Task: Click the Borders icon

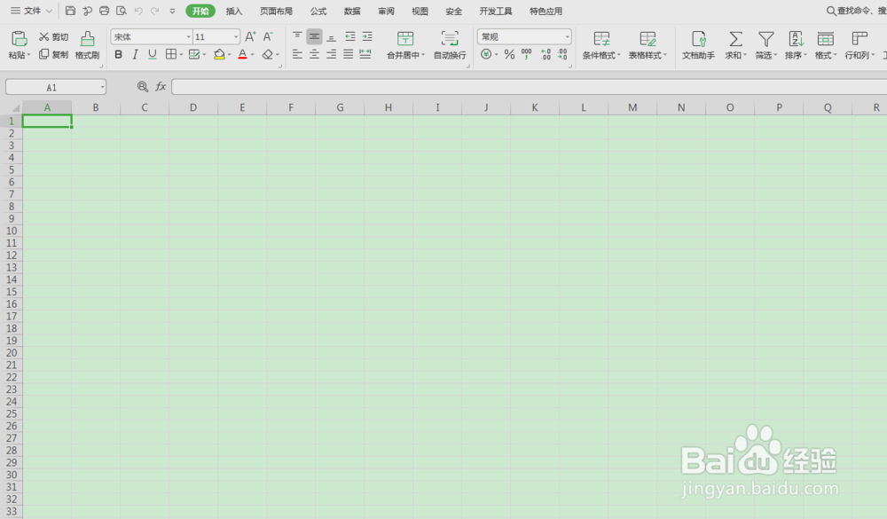Action: pos(171,54)
